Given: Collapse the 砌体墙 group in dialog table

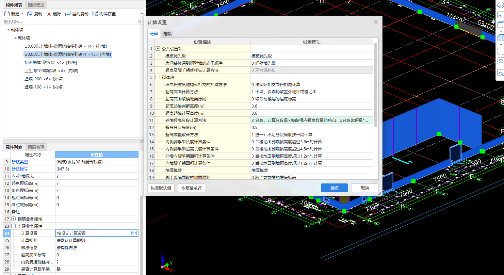Looking at the screenshot, I should [158, 78].
